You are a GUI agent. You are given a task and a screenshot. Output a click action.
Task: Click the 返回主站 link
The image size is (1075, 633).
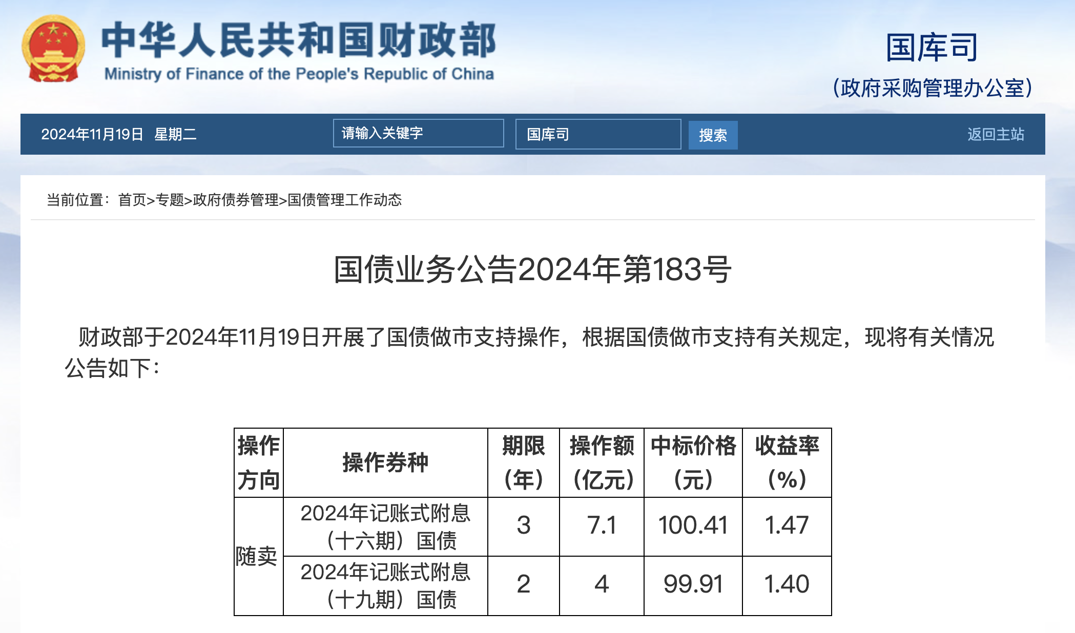tap(995, 134)
